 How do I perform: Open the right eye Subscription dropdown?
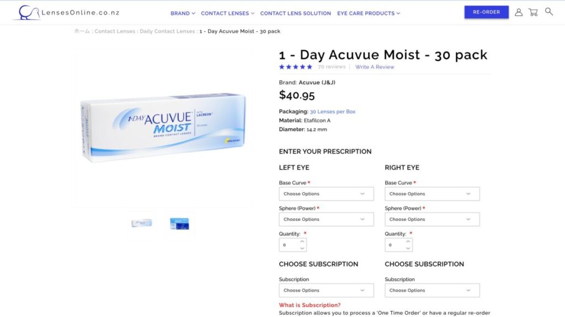click(432, 290)
